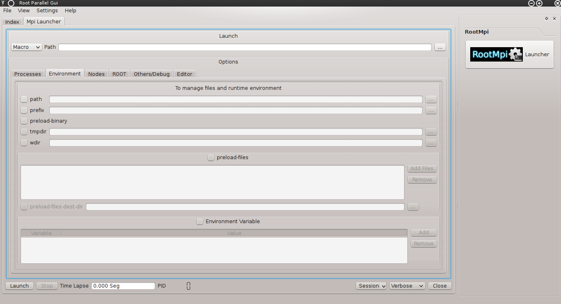This screenshot has width=561, height=304.
Task: Click the RootMpi Launcher icon
Action: 509,54
